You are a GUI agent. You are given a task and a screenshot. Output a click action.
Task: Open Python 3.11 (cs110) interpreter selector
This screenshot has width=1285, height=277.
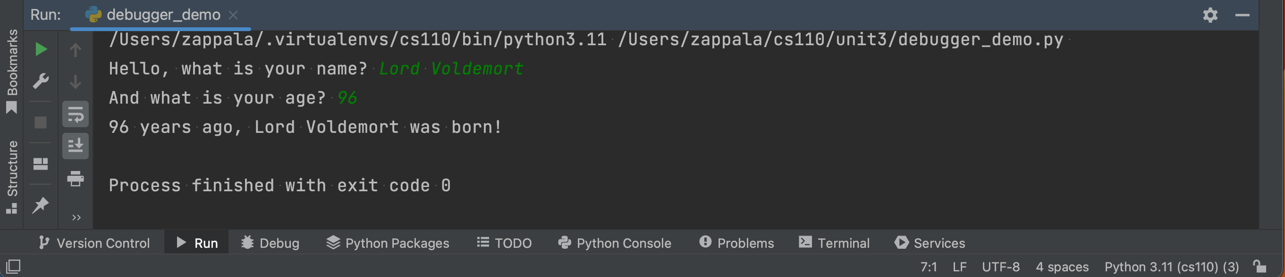point(1171,267)
